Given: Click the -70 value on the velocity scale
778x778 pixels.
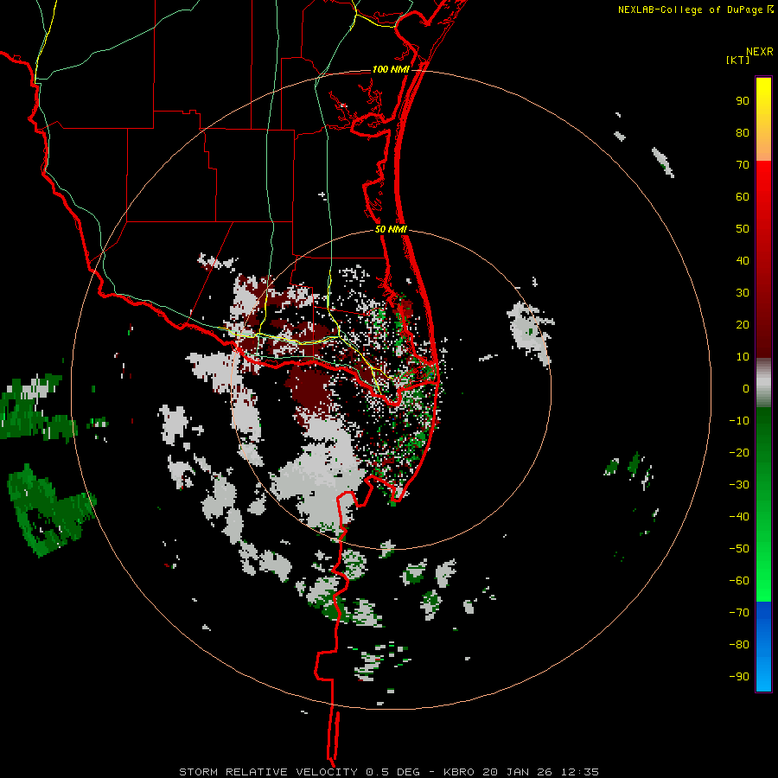Looking at the screenshot, I should [739, 613].
